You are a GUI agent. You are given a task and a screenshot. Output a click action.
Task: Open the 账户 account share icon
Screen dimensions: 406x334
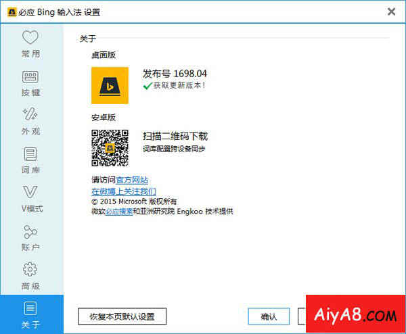(30, 232)
